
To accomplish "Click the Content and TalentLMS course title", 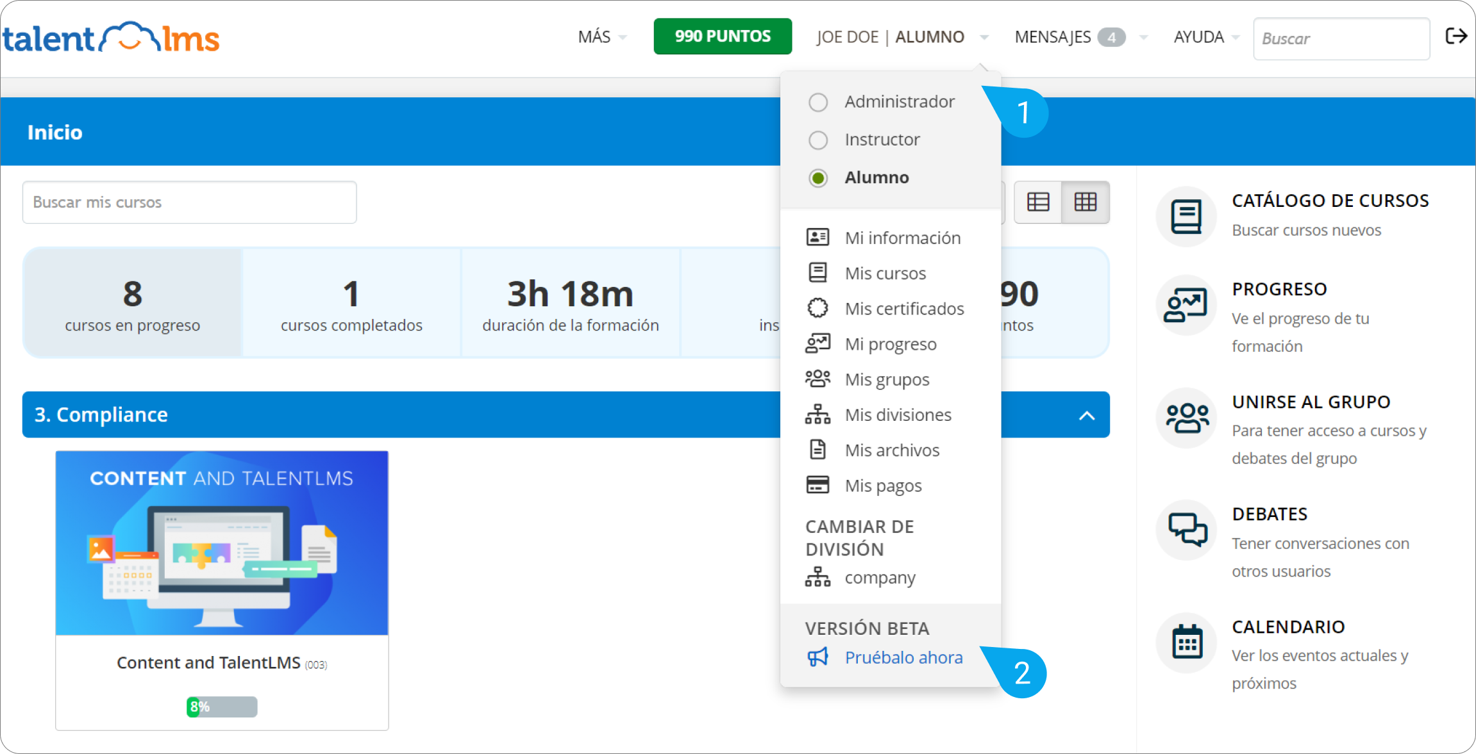I will pos(208,662).
